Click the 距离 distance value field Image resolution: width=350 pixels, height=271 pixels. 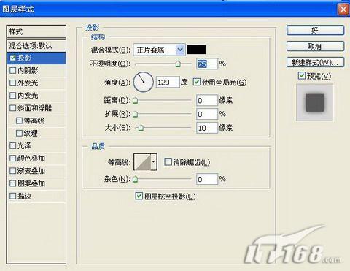click(207, 100)
